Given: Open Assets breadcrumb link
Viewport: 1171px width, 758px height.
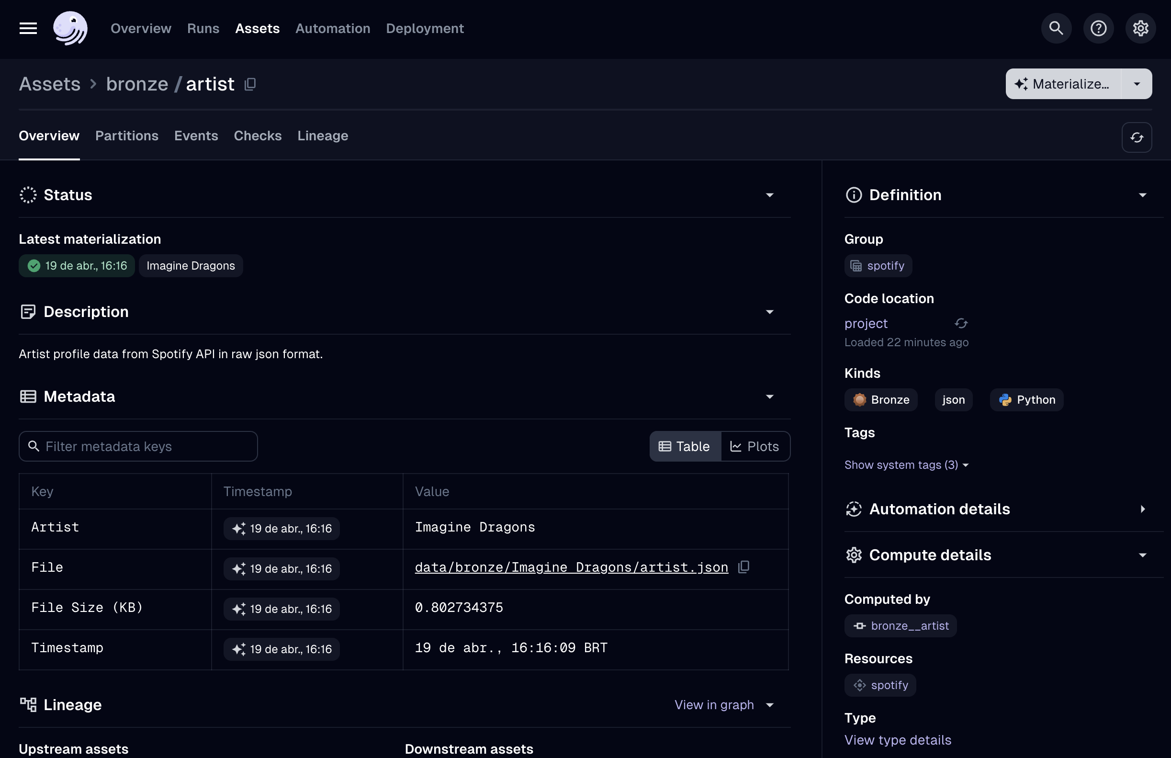Looking at the screenshot, I should coord(50,84).
